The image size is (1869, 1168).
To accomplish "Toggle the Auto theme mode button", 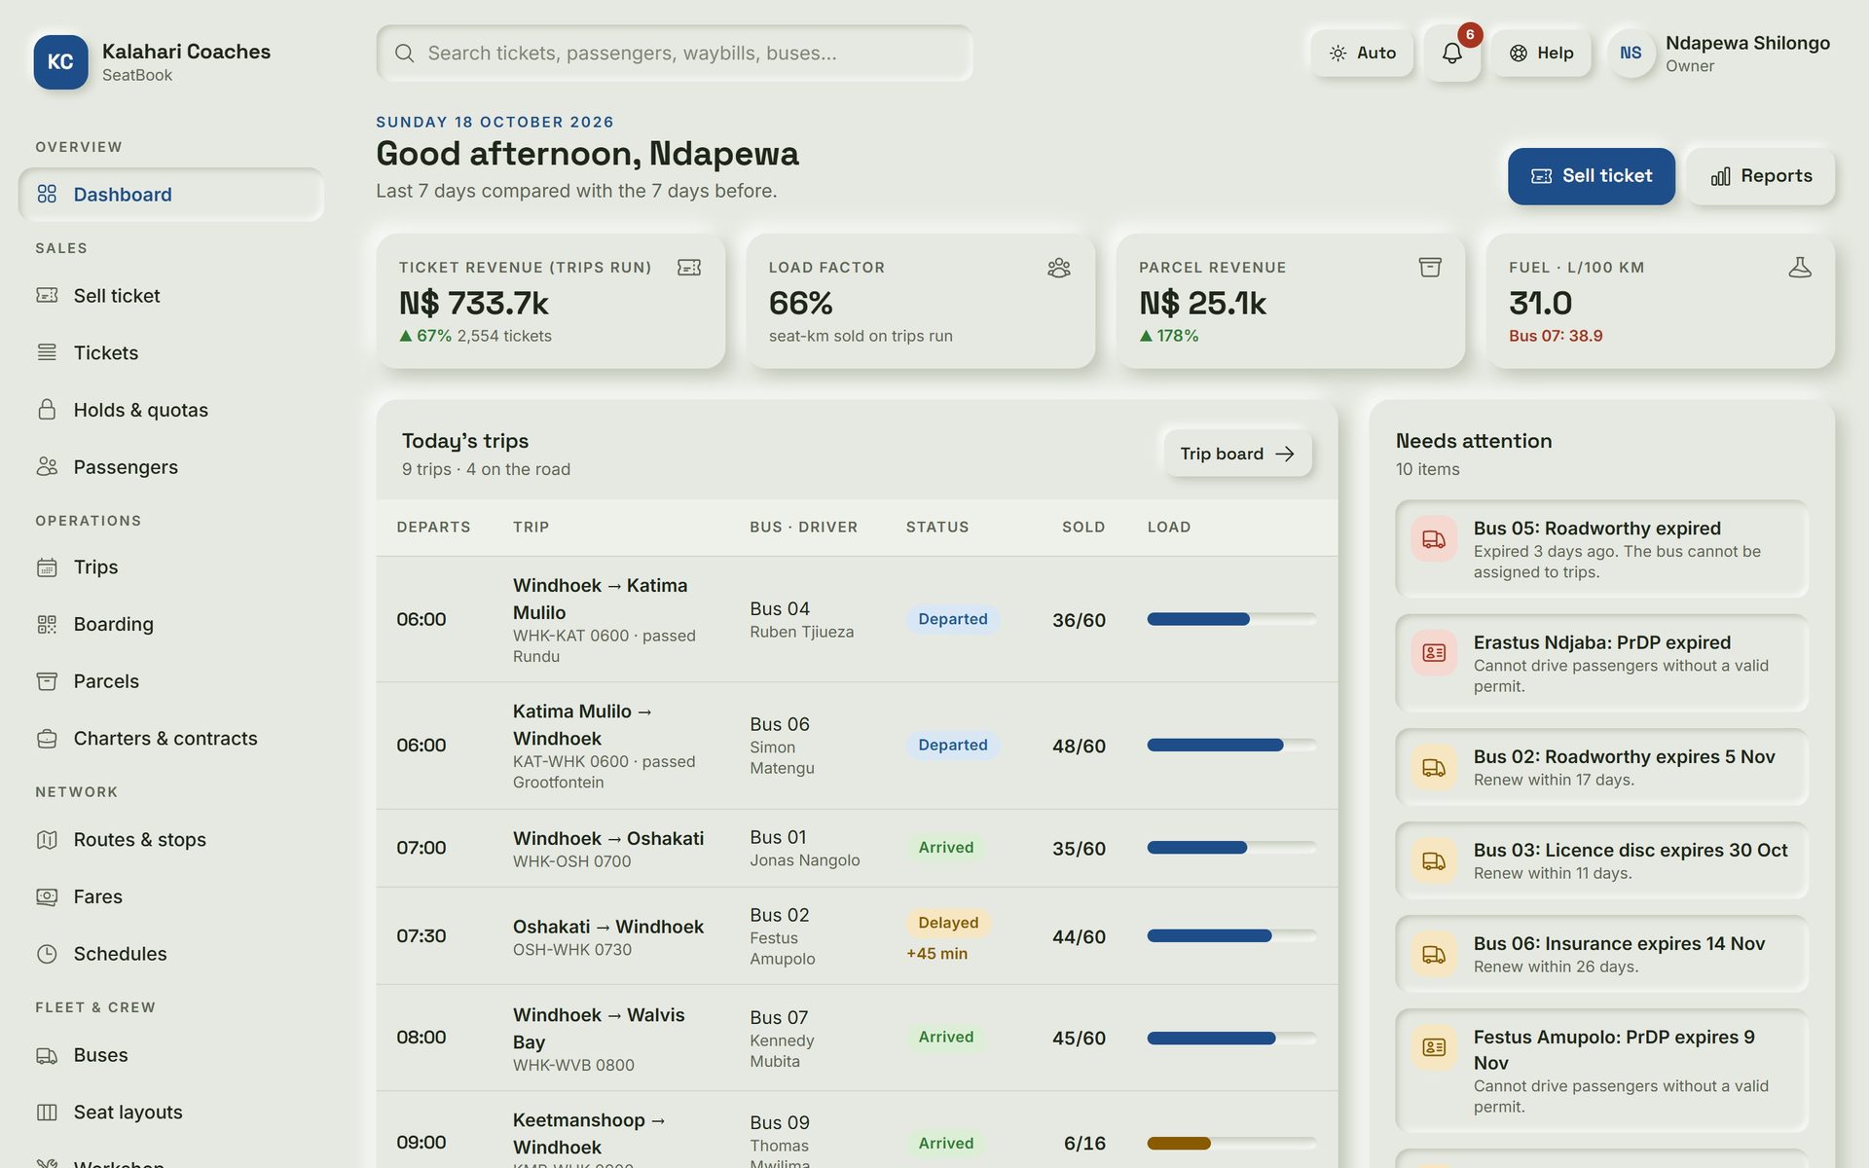I will pos(1362,53).
